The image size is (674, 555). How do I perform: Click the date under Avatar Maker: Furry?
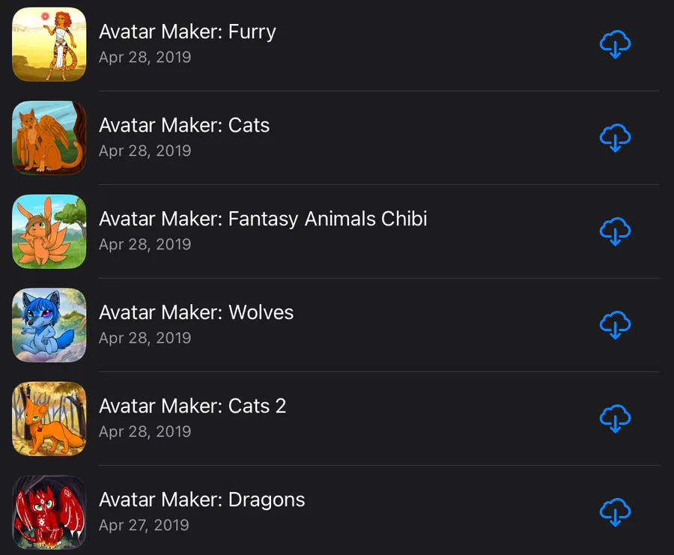click(x=145, y=57)
